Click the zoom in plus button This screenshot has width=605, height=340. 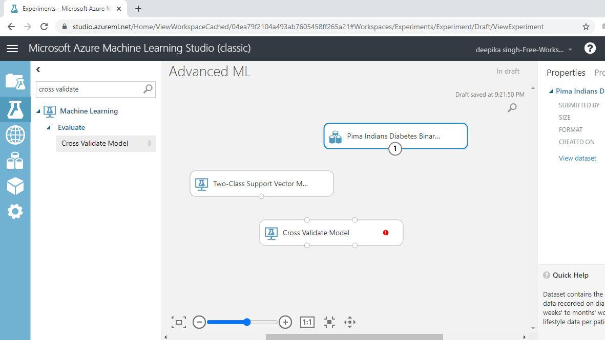pos(285,322)
